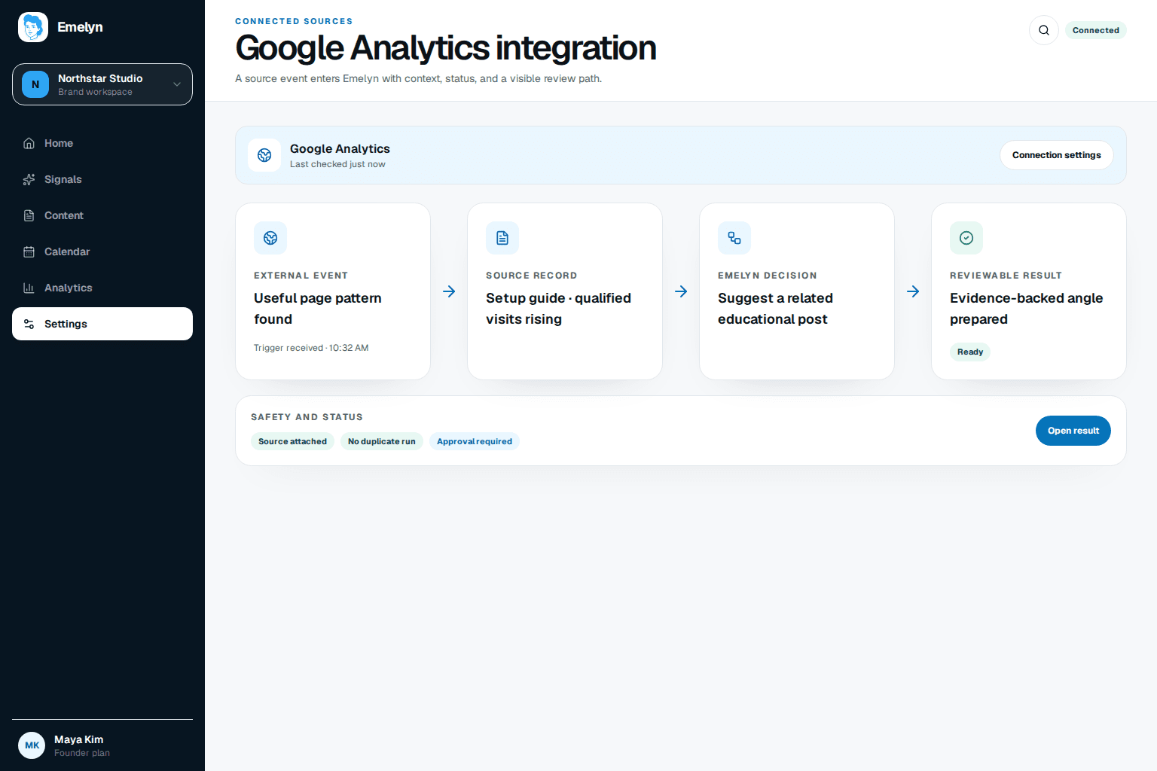Screen dimensions: 1157x771
Task: Open Connection settings
Action: pos(1057,155)
